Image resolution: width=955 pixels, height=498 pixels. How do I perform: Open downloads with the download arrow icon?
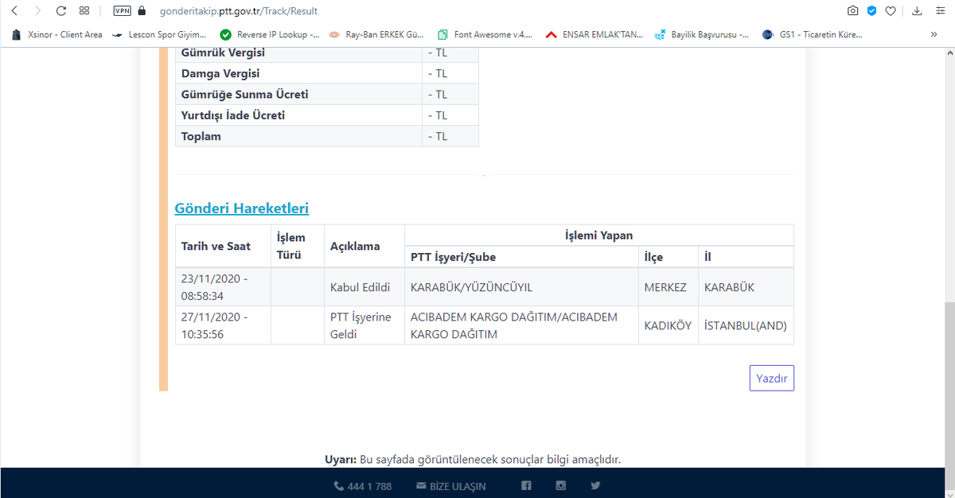[x=918, y=11]
